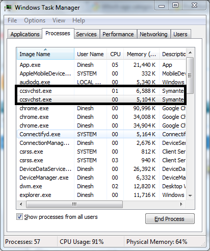Go to the Performance tab
This screenshot has height=251, width=210.
click(x=118, y=34)
